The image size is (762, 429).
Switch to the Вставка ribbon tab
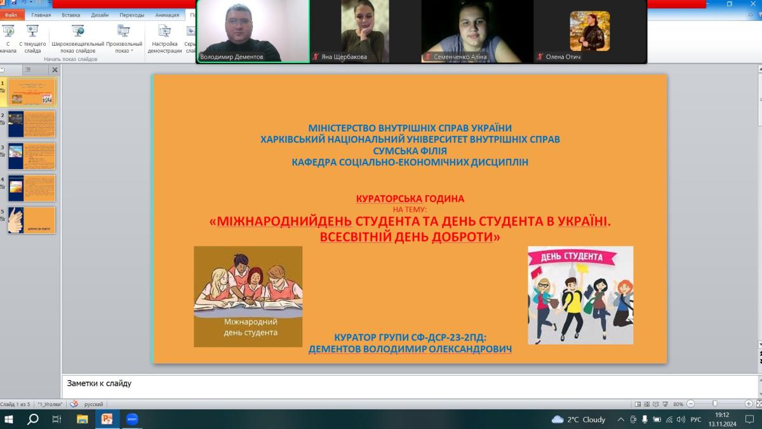pos(71,15)
